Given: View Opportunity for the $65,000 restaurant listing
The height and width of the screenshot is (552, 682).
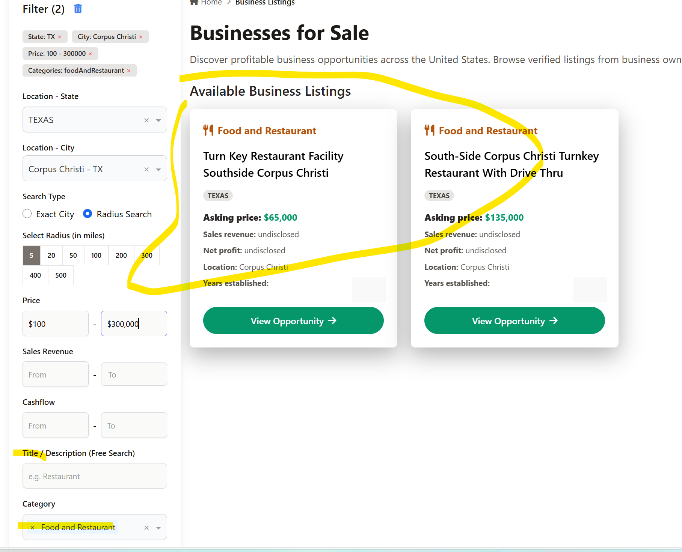Looking at the screenshot, I should click(x=293, y=320).
